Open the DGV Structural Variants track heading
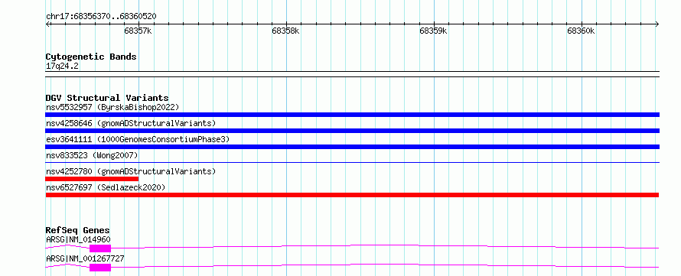 [107, 98]
